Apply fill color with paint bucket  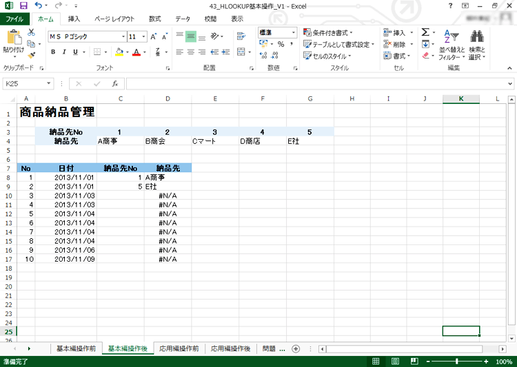119,52
